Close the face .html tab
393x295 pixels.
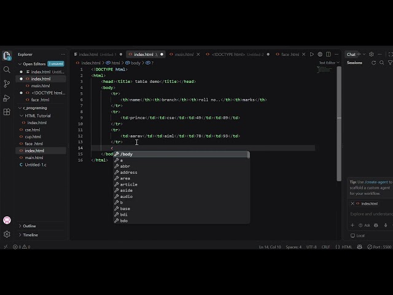[303, 54]
